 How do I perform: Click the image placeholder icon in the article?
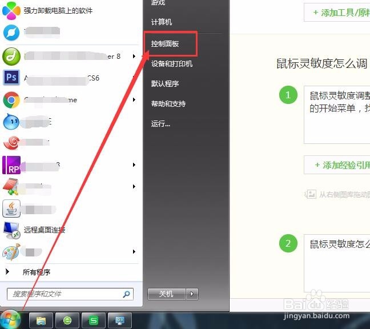[311, 194]
